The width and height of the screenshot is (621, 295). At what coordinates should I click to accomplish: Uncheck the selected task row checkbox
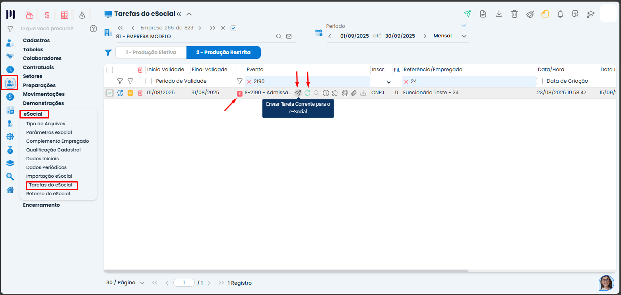(x=110, y=93)
